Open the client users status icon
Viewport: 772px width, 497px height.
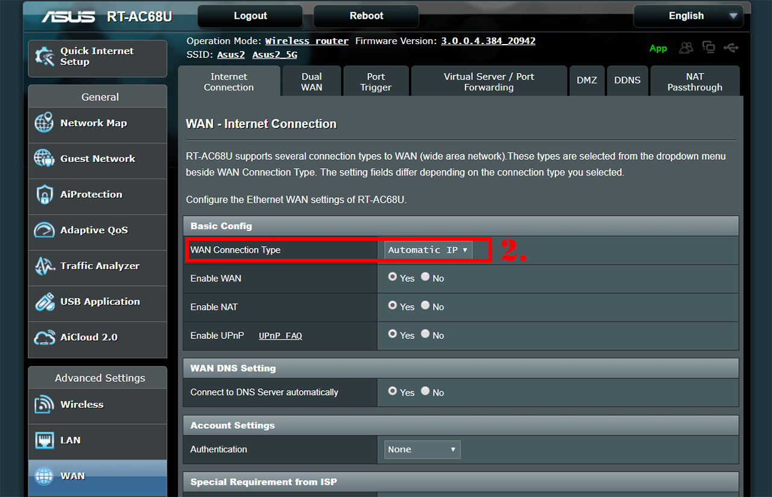coord(686,48)
